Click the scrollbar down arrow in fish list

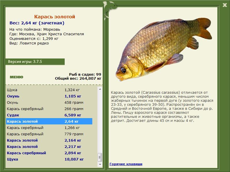(x=100, y=164)
